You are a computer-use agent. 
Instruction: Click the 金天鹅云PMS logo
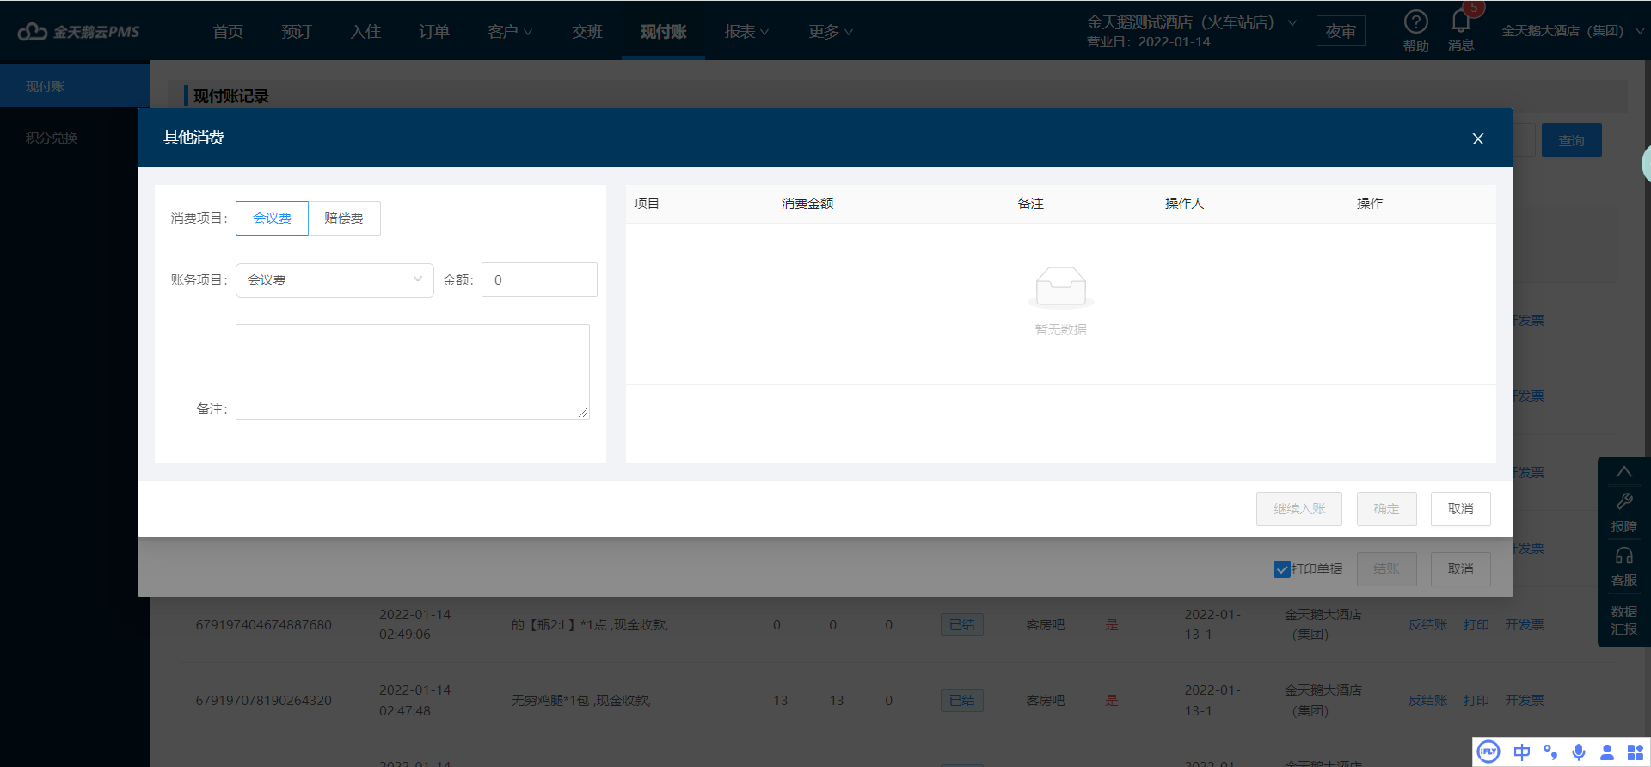tap(78, 32)
